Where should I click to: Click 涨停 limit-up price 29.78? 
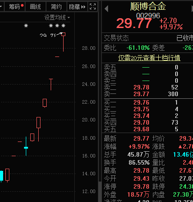pyautogui.click(x=141, y=186)
